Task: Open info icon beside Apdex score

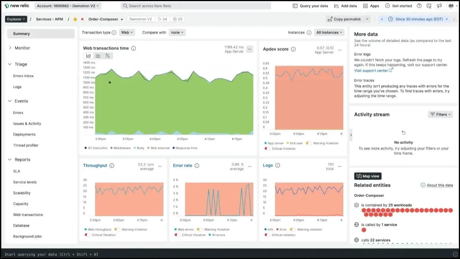Action: [x=293, y=49]
